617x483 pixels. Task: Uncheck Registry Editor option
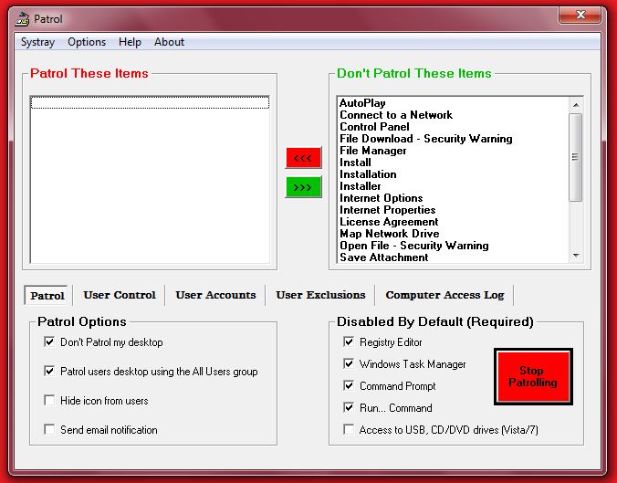tap(349, 342)
